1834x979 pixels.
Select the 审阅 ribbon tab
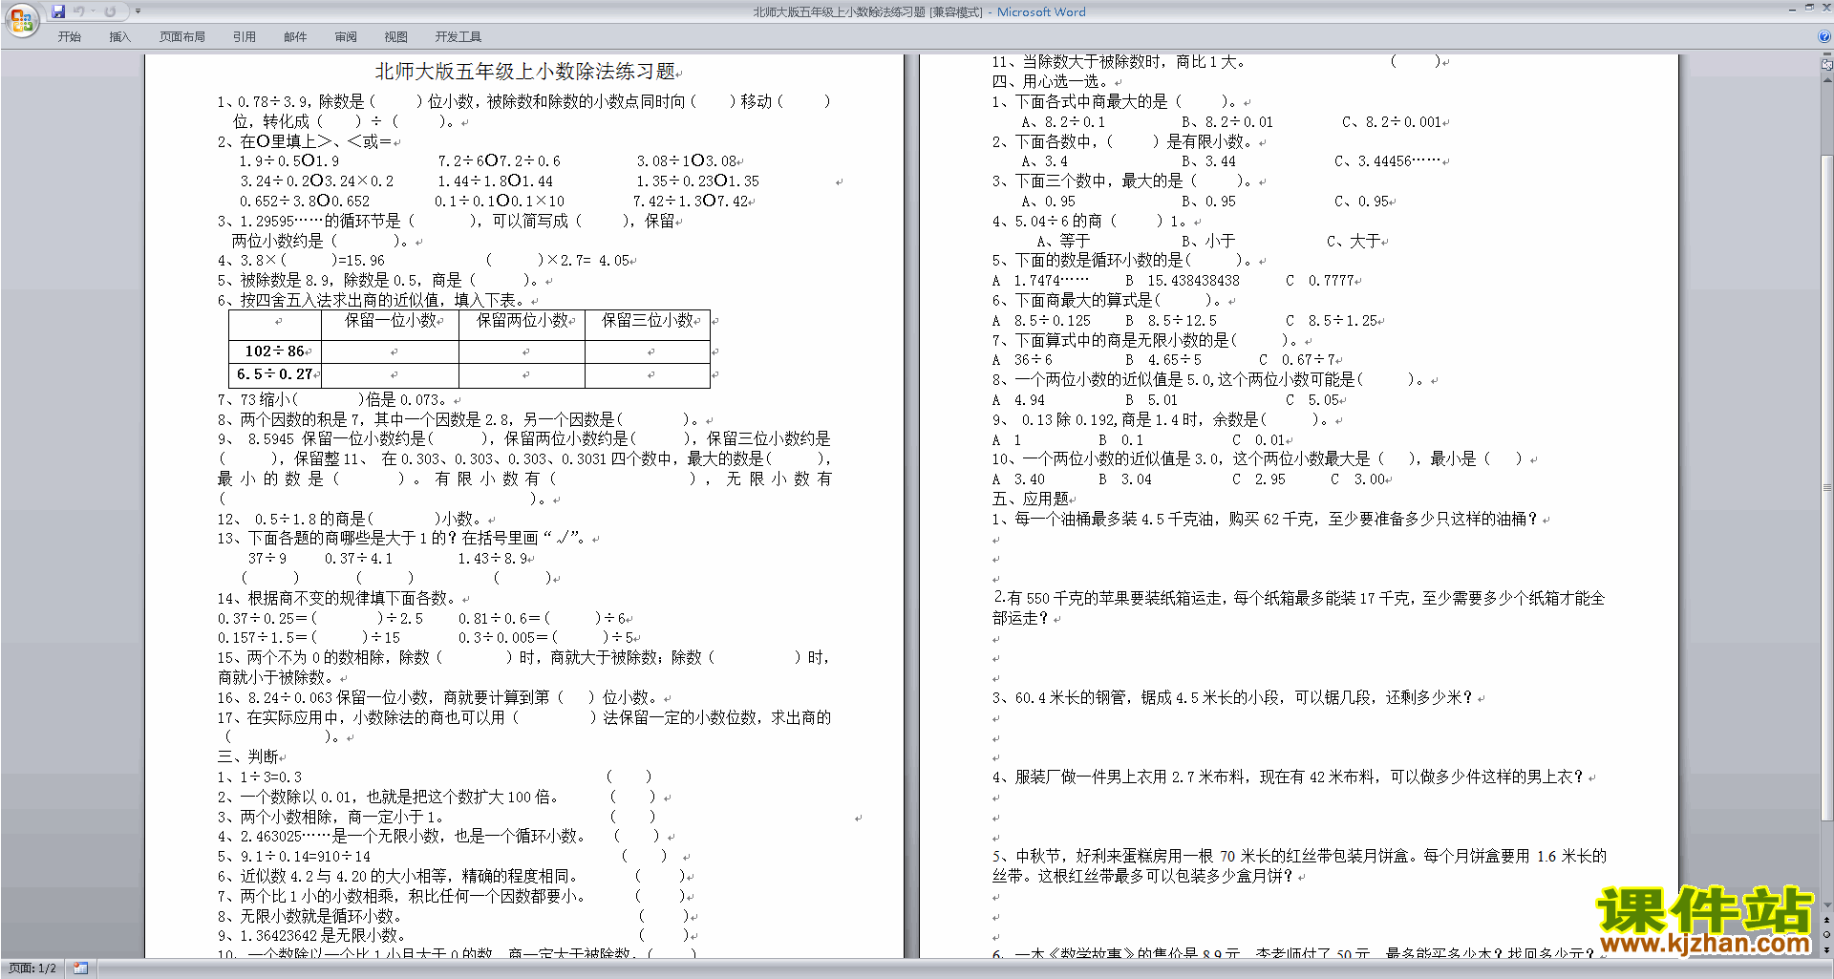(x=346, y=37)
